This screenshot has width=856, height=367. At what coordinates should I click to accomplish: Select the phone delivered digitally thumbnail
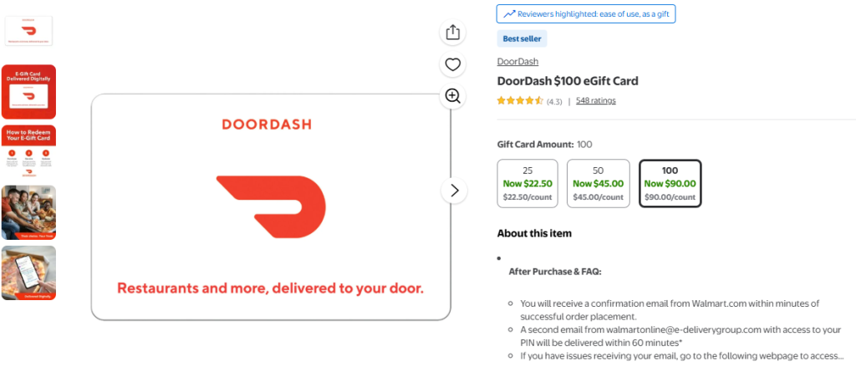point(29,273)
